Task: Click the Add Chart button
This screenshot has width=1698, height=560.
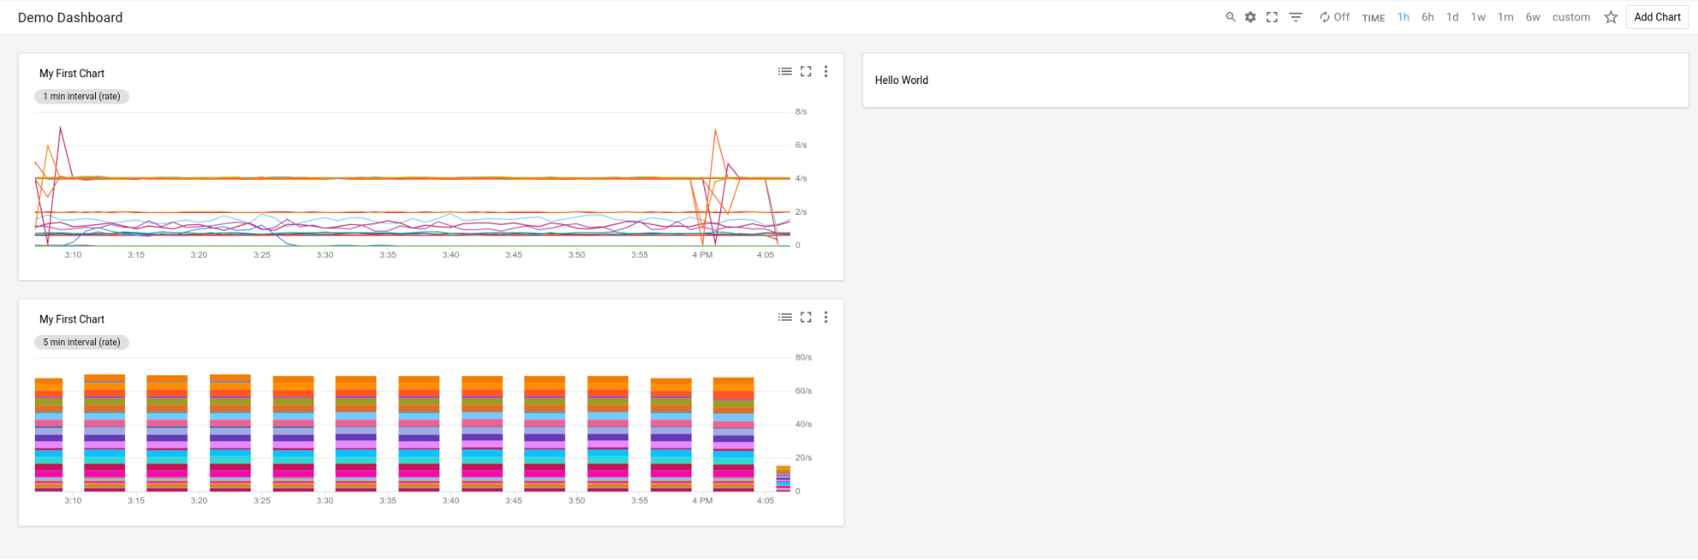Action: point(1656,17)
